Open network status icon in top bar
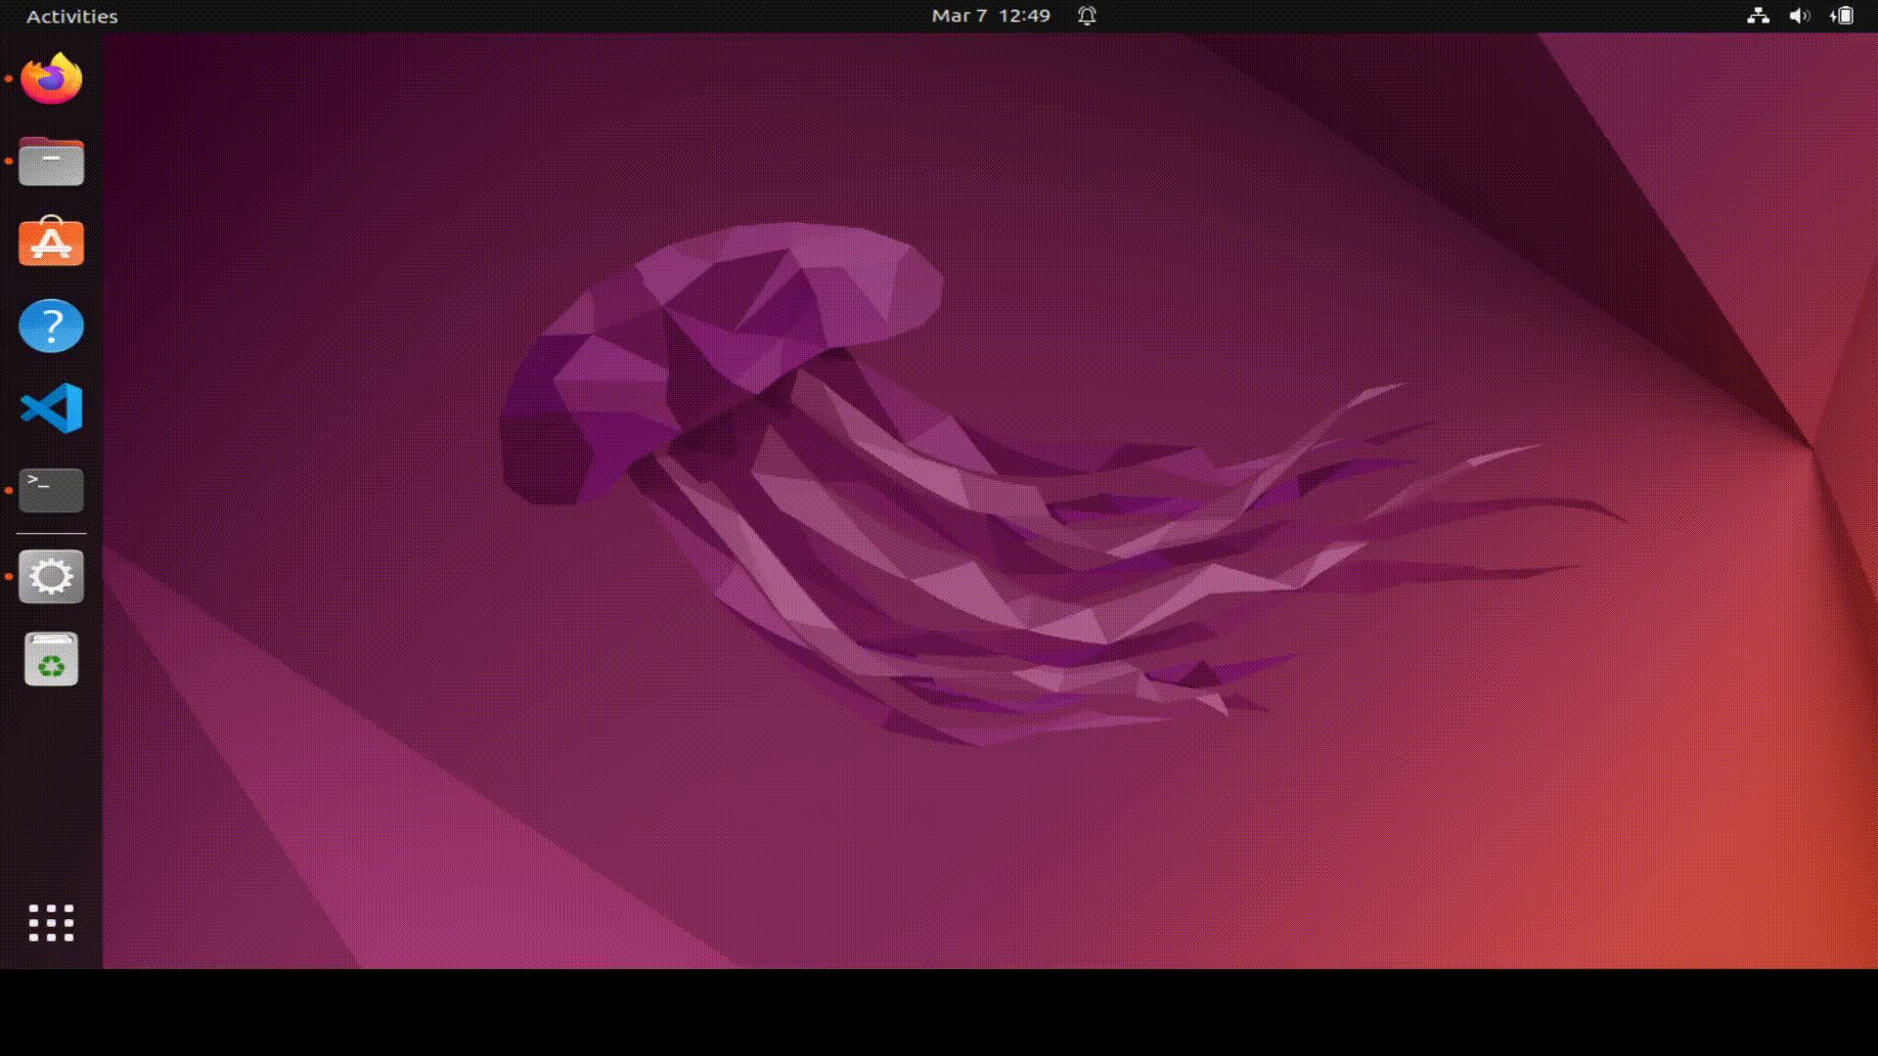This screenshot has width=1878, height=1056. point(1758,16)
